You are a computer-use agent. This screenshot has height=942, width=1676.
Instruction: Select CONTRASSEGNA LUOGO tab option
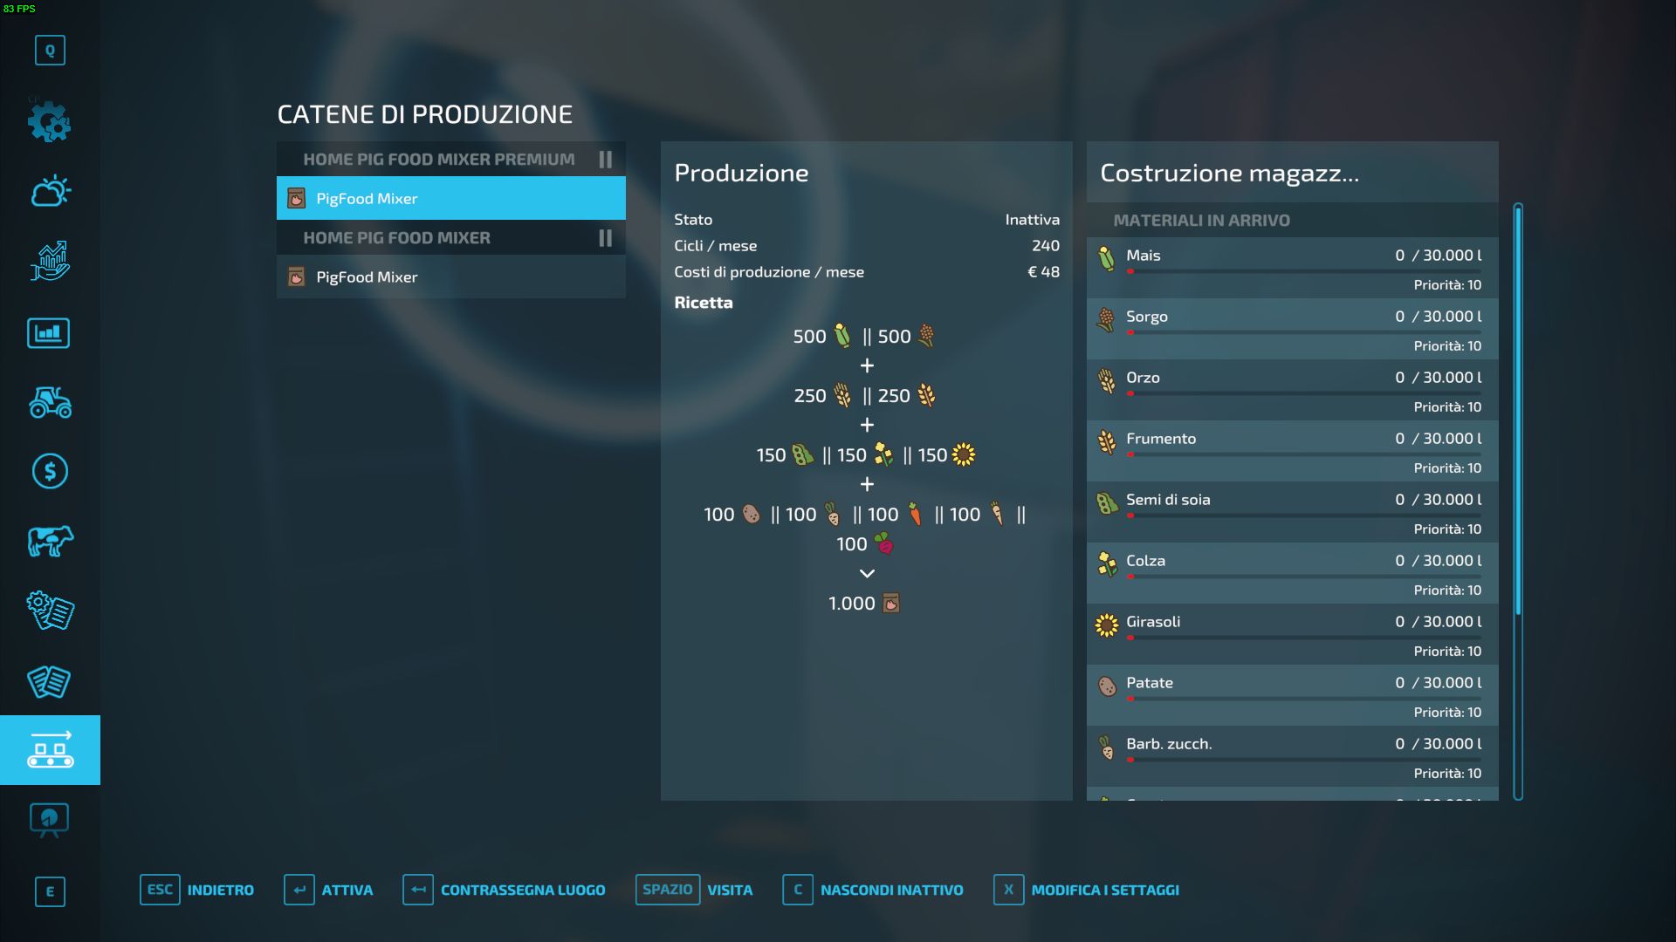tap(523, 889)
